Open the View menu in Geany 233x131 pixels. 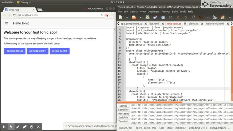(143, 12)
